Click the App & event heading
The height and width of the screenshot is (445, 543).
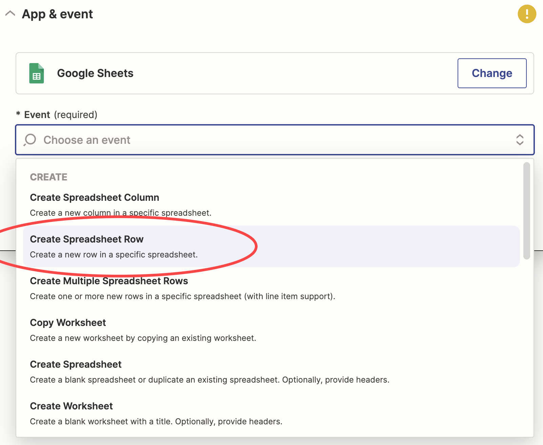tap(57, 14)
